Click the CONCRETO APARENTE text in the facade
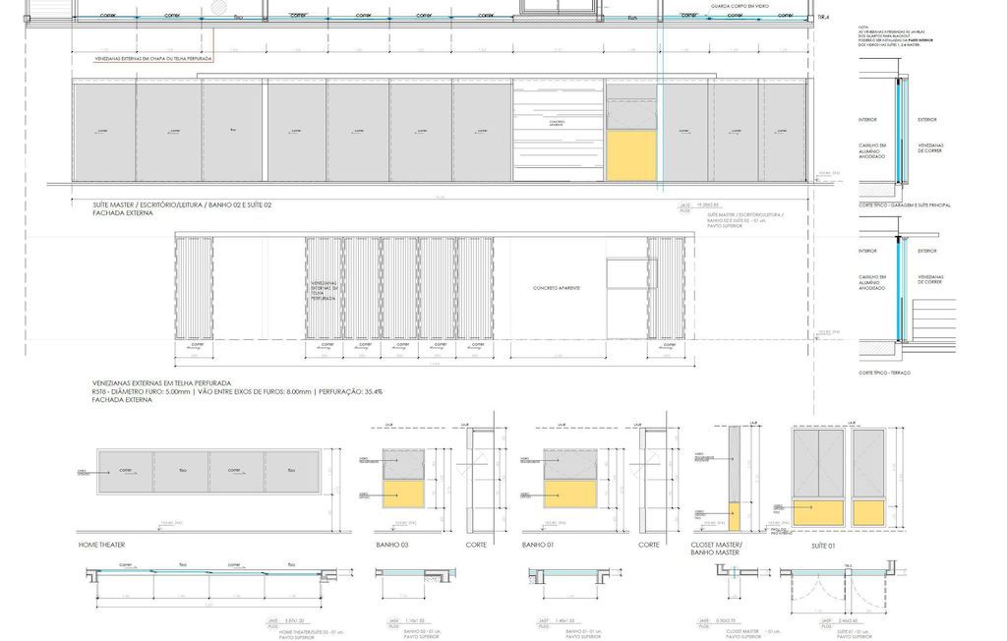1007x641 pixels. click(556, 288)
